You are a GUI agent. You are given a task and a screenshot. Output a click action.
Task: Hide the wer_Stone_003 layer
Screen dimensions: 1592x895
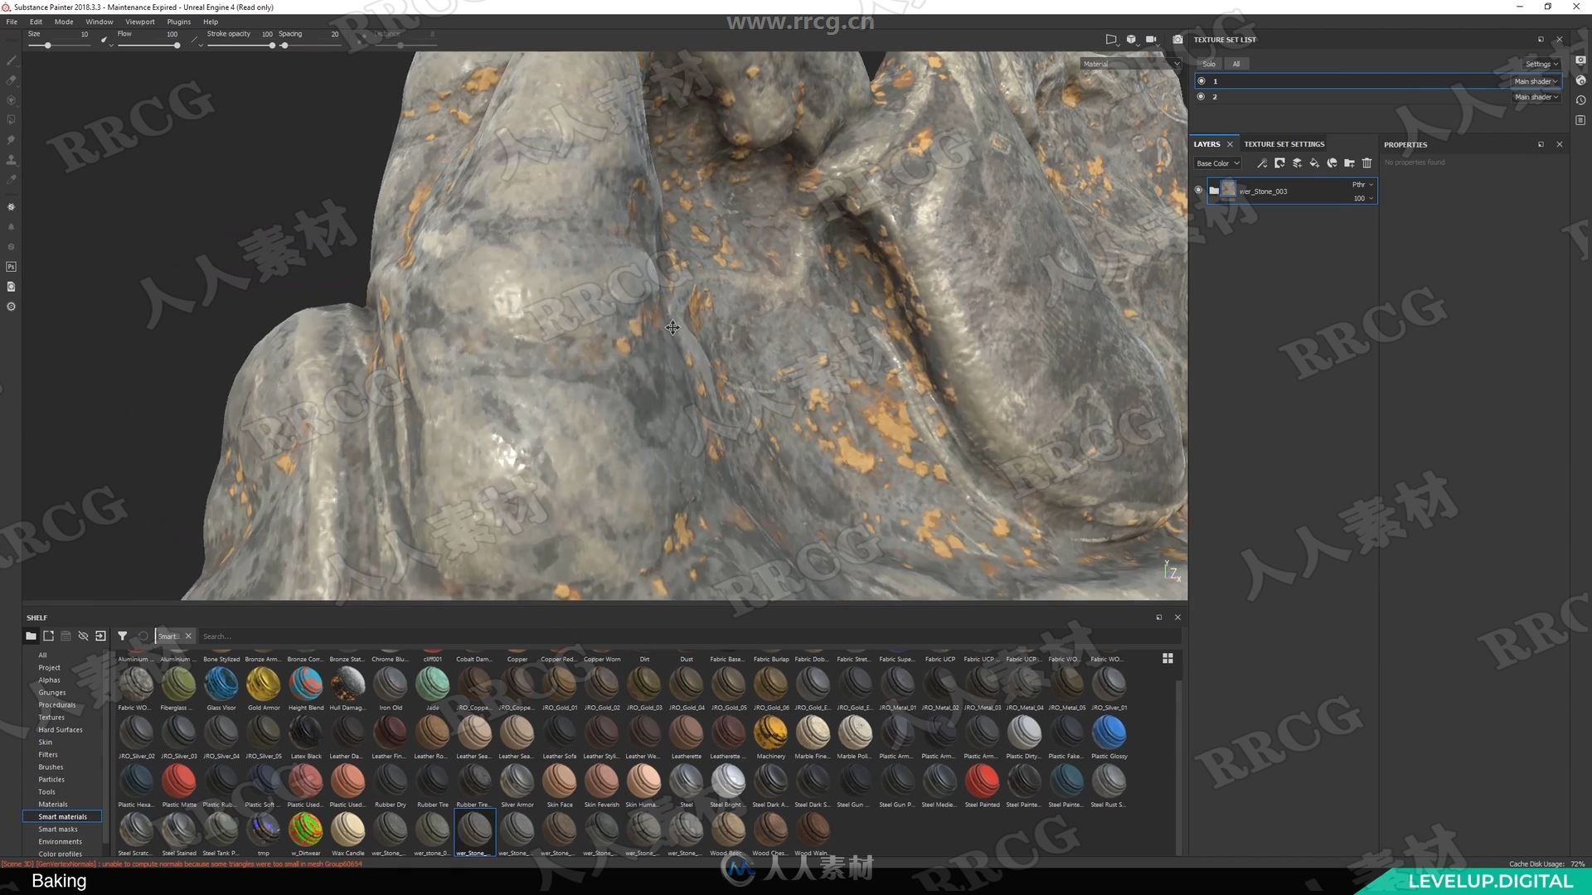[x=1198, y=190]
